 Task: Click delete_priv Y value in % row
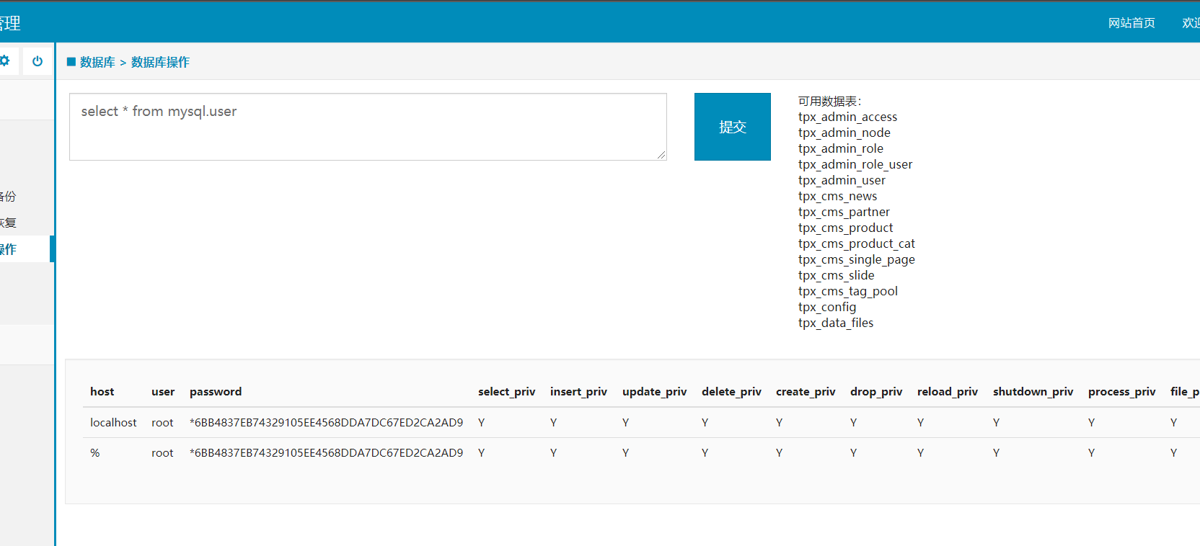705,453
